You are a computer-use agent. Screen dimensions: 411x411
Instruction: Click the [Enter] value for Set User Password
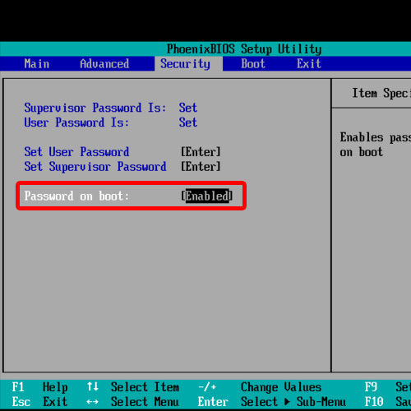coord(201,152)
